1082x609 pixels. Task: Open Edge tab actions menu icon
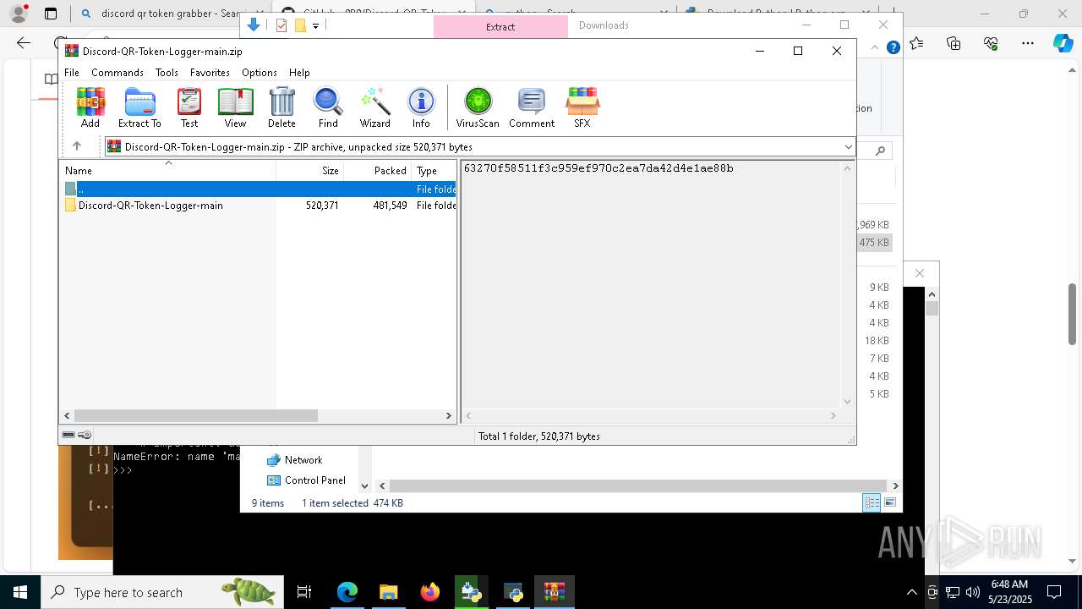coord(51,14)
